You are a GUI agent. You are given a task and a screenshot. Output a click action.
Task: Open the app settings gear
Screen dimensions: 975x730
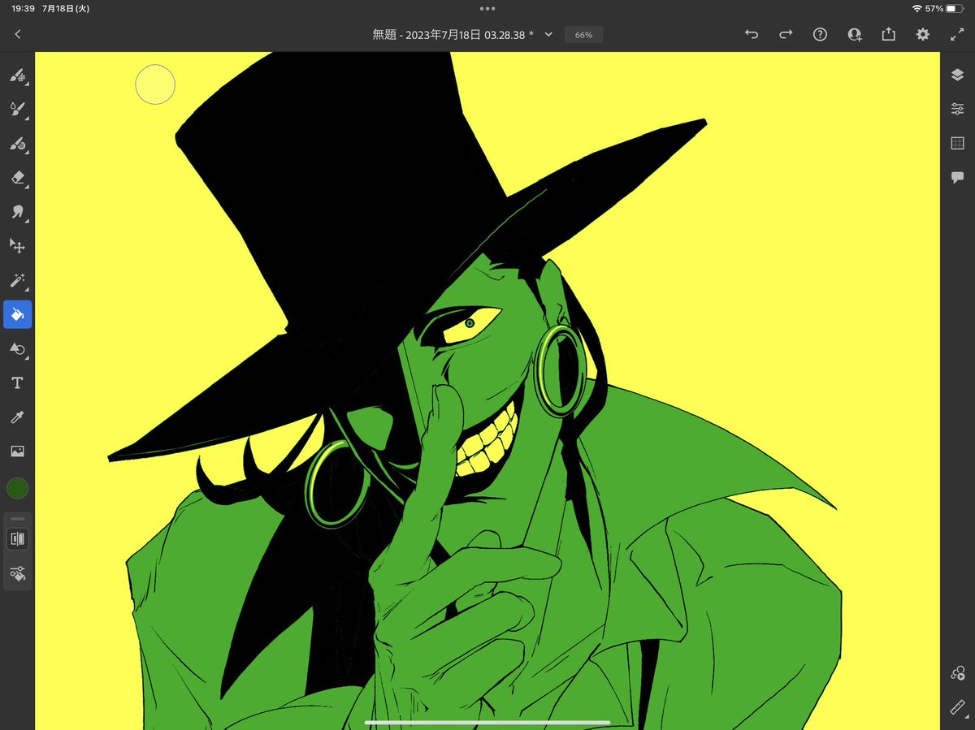[922, 34]
